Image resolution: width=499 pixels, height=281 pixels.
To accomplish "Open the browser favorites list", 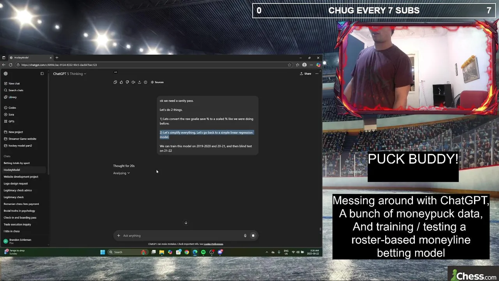I will [297, 65].
